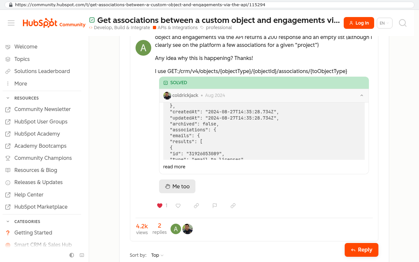Open the Community Newsletter link
Viewport: 419px width, 262px height.
pos(42,109)
